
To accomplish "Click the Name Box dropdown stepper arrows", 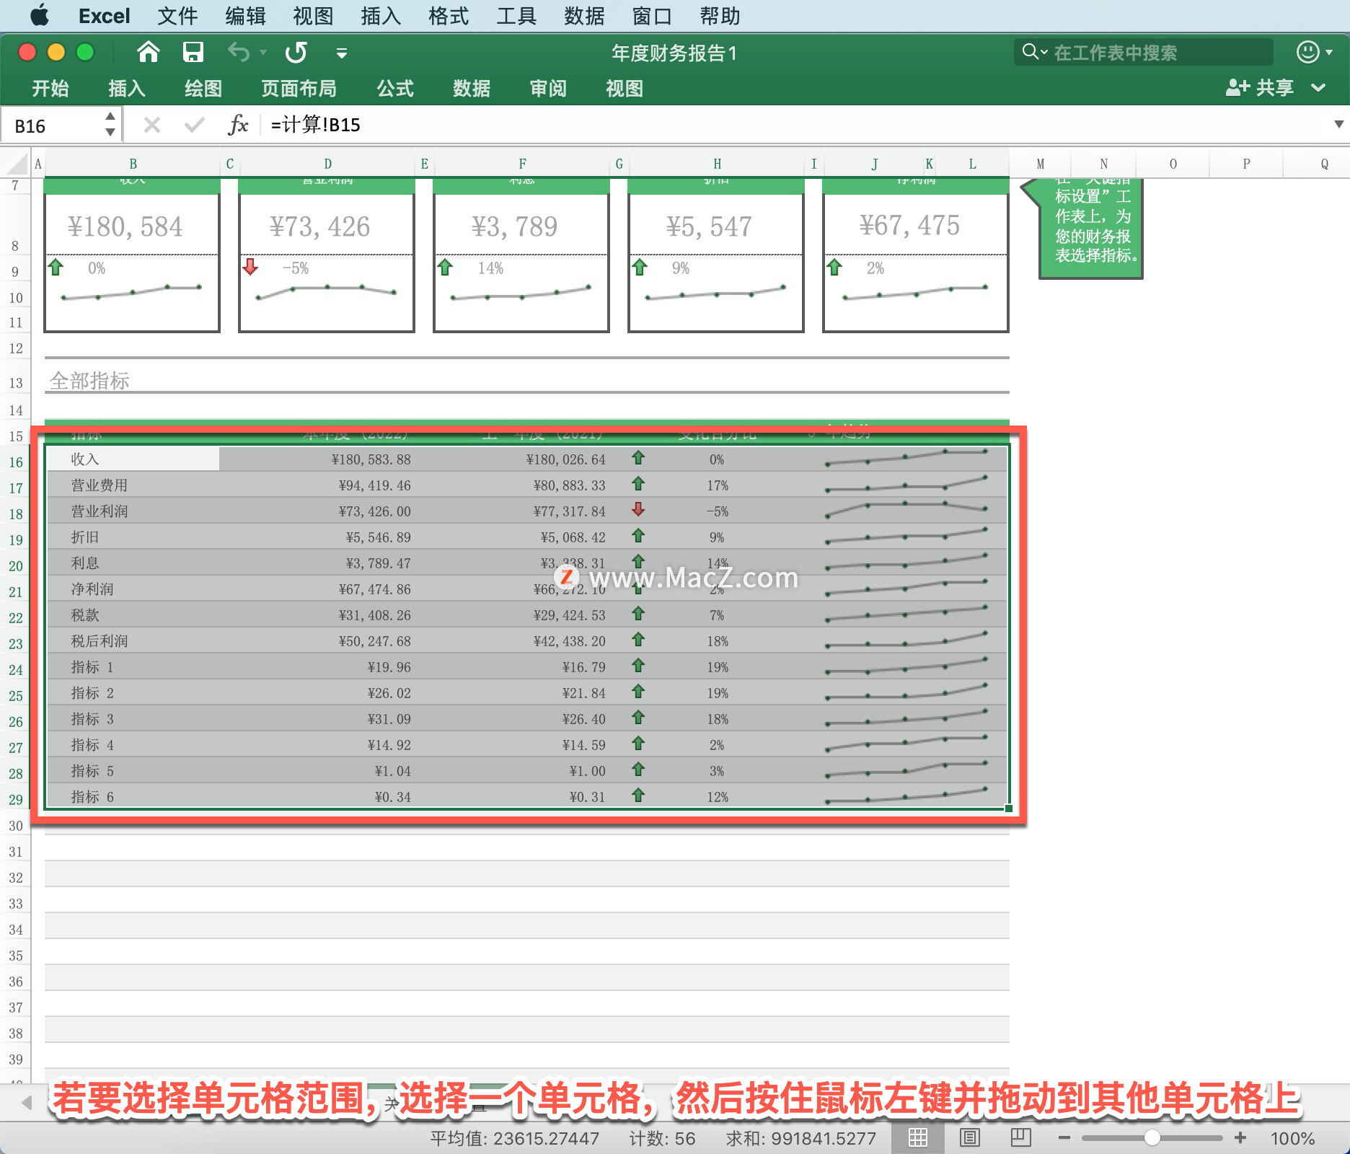I will coord(110,124).
